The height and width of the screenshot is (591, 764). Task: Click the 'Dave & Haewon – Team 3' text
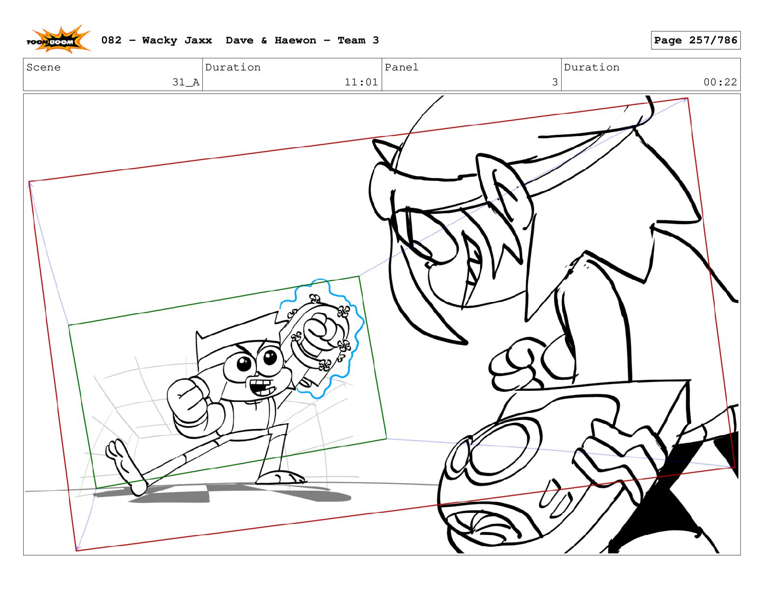(302, 41)
